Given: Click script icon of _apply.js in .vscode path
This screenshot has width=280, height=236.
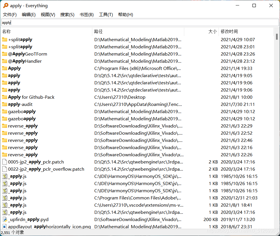Looking at the screenshot, I should point(5,205).
